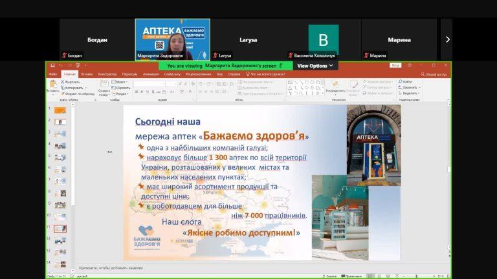Select the rectangle shape in shapes gallery
Image resolution: width=497 pixels, height=279 pixels.
point(307,82)
